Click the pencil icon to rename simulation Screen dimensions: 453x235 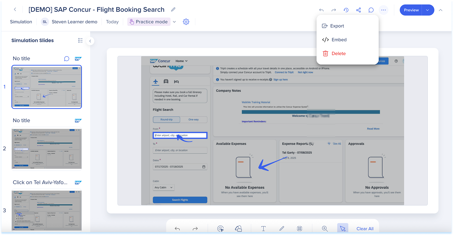(x=173, y=10)
